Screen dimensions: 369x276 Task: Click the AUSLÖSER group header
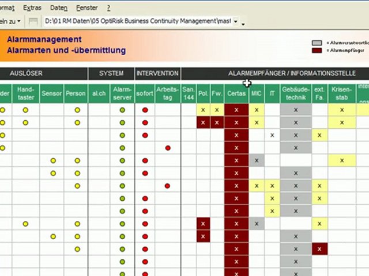pos(26,74)
